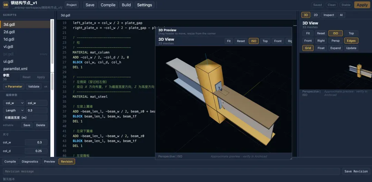372x182 pixels.
Task: Toggle Grid display
Action: (x=308, y=48)
